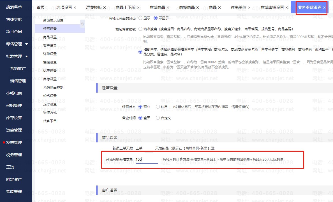
Task: Go to 运费设置 section
Action: pos(50,71)
